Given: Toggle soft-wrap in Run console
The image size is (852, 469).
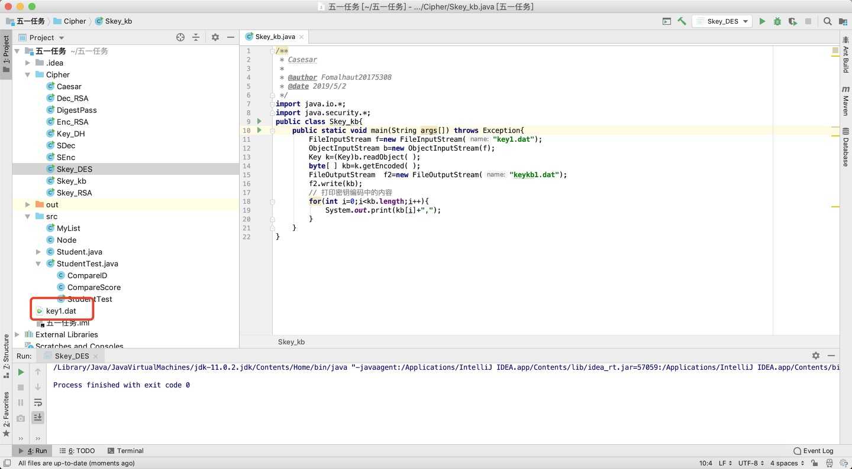Looking at the screenshot, I should tap(38, 402).
